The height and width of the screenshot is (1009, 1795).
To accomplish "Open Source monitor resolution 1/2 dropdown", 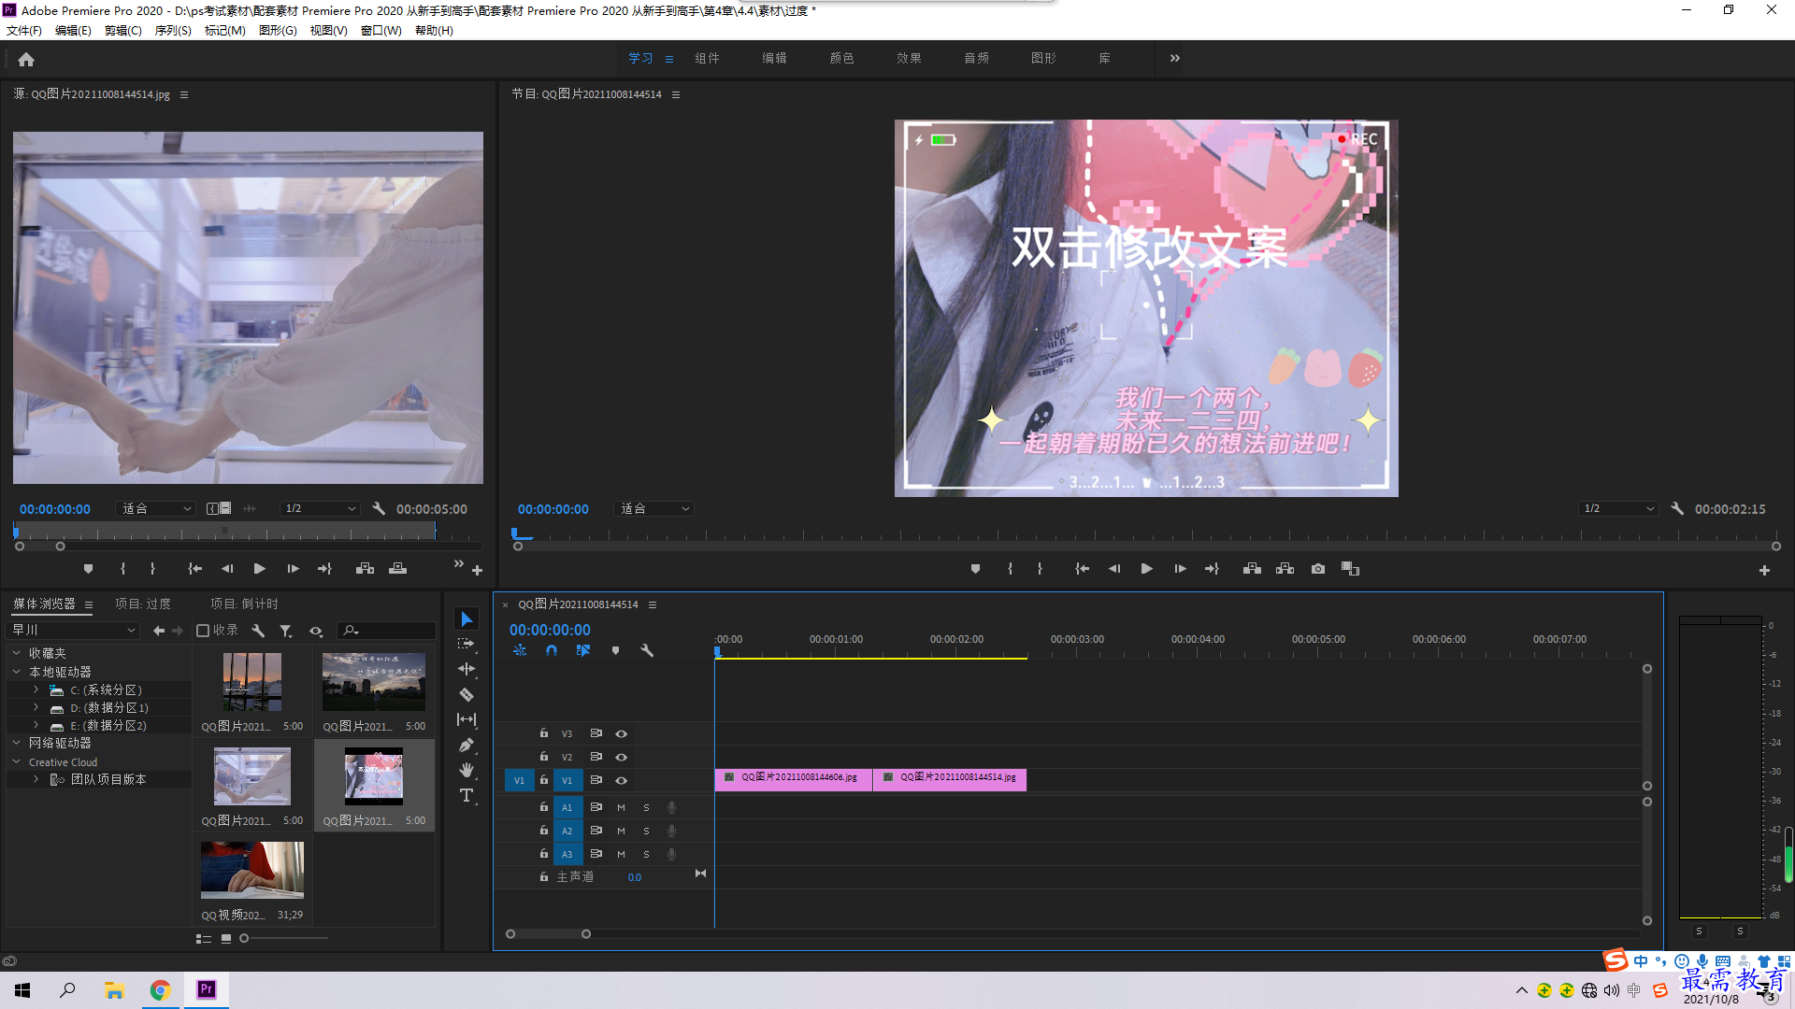I will tap(320, 509).
